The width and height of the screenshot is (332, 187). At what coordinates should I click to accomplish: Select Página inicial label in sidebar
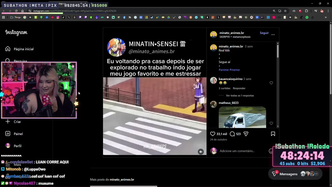click(24, 49)
